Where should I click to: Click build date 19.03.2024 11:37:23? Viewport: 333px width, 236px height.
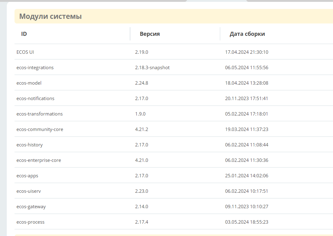(x=247, y=129)
